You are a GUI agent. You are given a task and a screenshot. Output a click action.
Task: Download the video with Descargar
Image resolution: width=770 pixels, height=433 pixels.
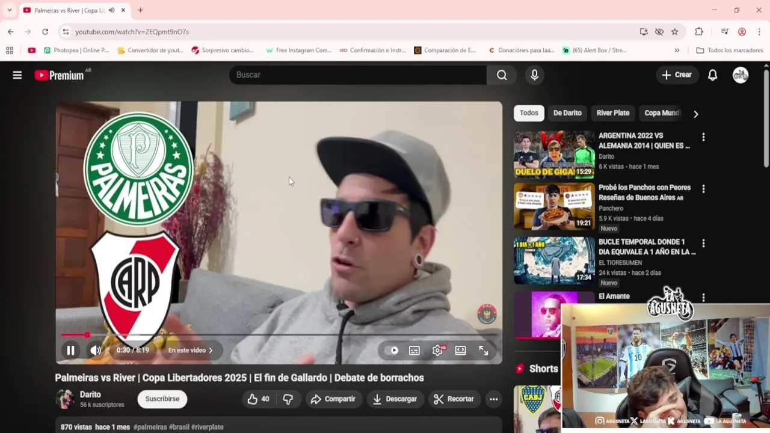click(395, 399)
